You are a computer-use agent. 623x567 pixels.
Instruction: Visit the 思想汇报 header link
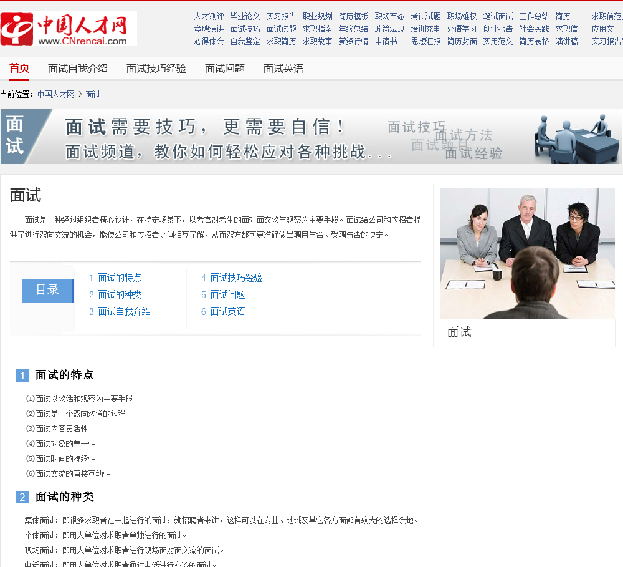tap(426, 41)
